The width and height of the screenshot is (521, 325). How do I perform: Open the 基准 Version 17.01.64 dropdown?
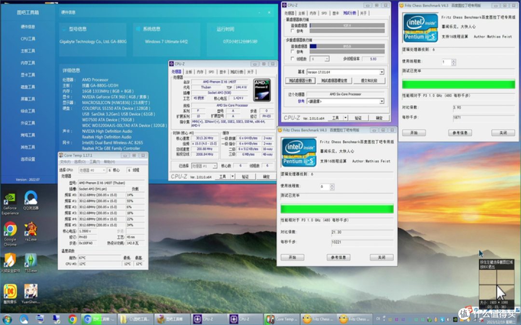point(345,72)
